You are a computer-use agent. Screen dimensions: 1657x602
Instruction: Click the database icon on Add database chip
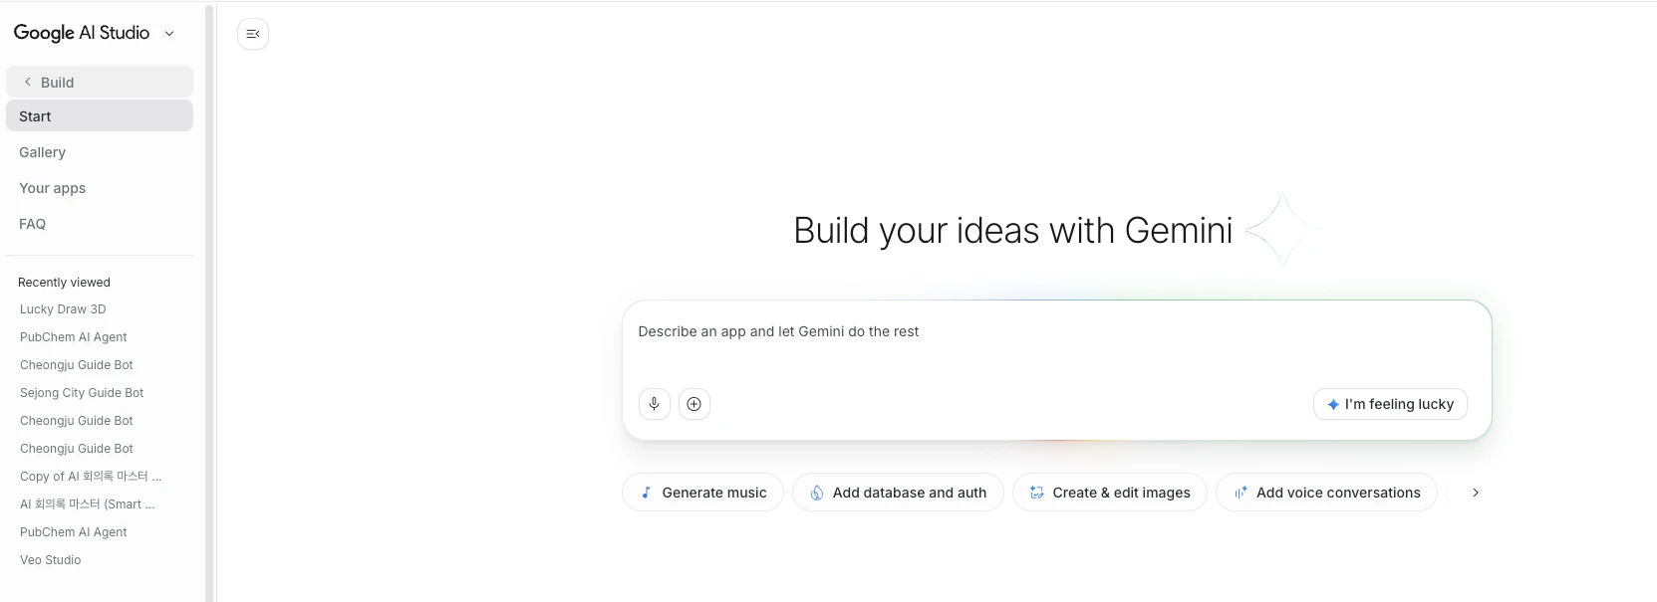817,493
